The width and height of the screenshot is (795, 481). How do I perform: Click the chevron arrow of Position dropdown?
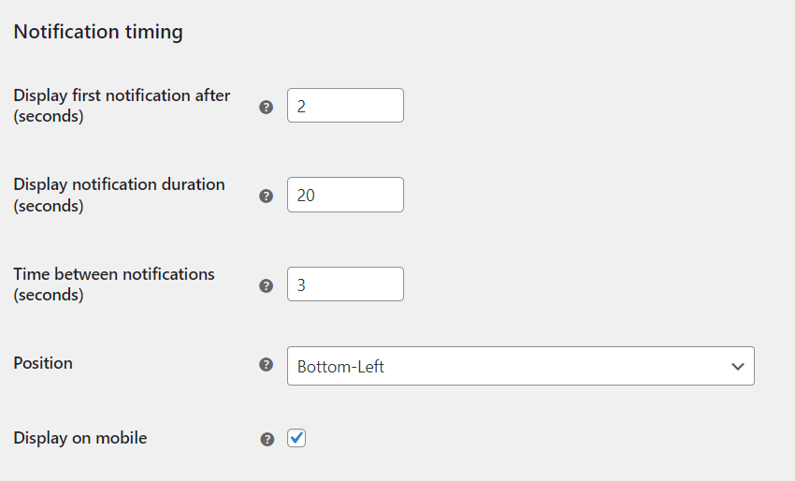click(737, 366)
